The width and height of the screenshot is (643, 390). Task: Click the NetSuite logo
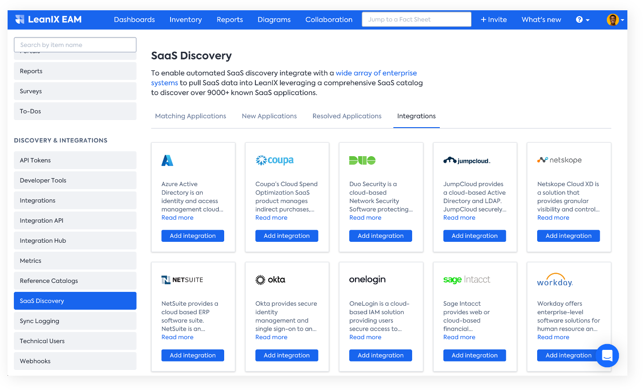click(x=182, y=280)
